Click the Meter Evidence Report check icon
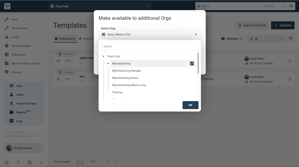The image size is (299, 167). (x=7, y=63)
